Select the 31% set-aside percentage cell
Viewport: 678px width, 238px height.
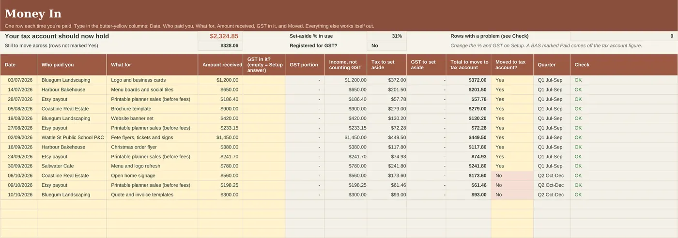pos(386,36)
